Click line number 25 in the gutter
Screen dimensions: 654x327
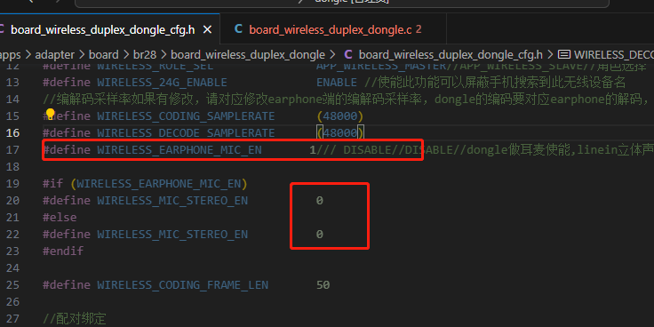coord(13,285)
